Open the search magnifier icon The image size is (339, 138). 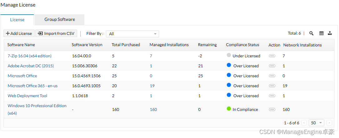click(x=311, y=33)
